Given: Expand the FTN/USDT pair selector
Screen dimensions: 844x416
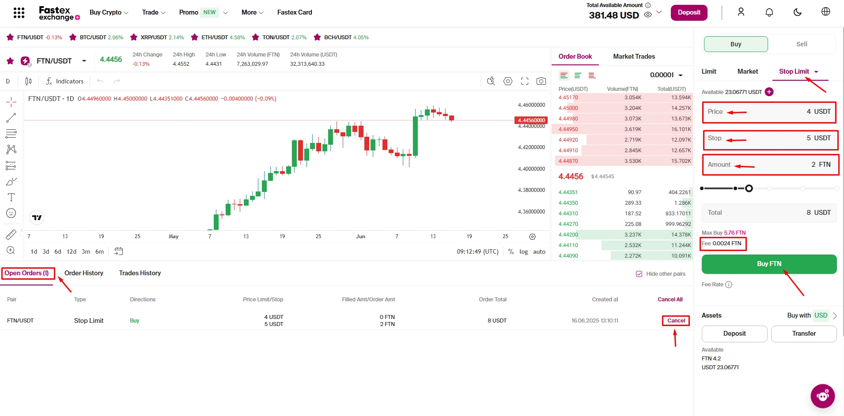Looking at the screenshot, I should coord(84,61).
